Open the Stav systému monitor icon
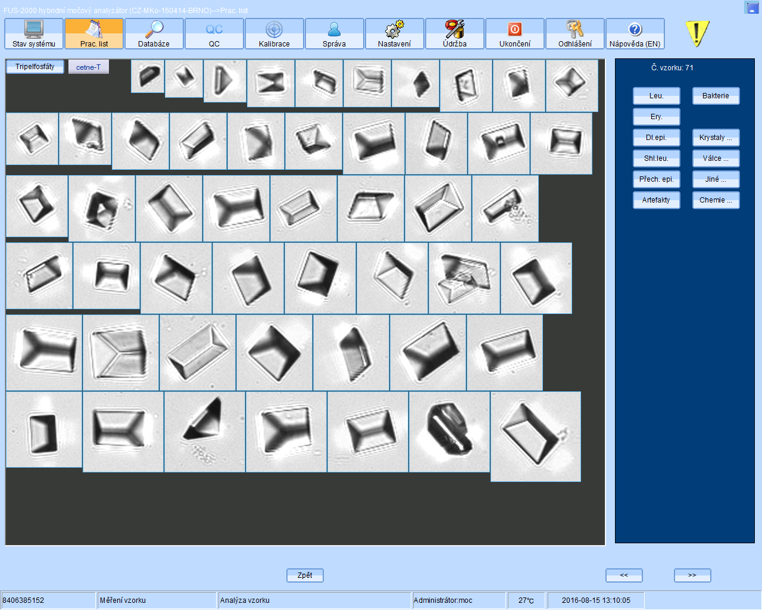 pos(34,33)
